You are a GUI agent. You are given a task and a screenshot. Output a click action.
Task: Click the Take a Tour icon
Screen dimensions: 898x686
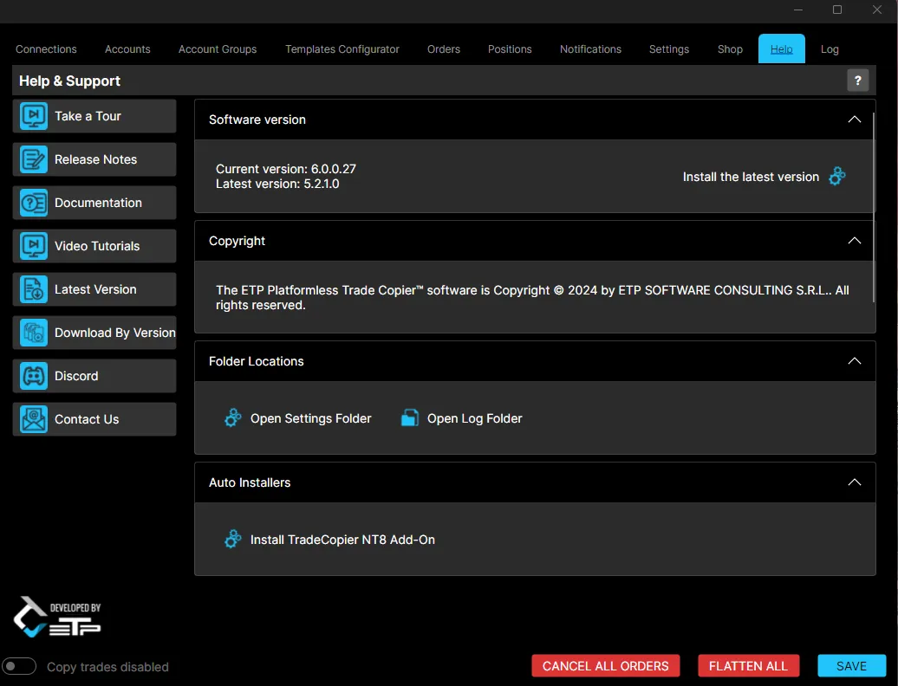coord(34,116)
